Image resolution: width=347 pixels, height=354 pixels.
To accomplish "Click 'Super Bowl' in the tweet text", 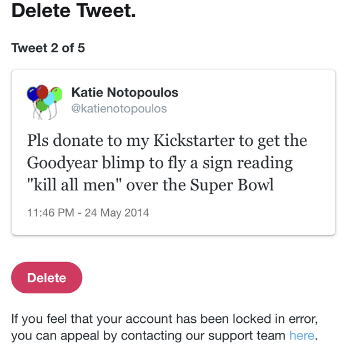I will point(232,185).
